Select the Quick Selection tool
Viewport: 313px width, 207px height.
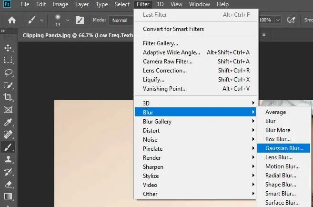(8, 85)
